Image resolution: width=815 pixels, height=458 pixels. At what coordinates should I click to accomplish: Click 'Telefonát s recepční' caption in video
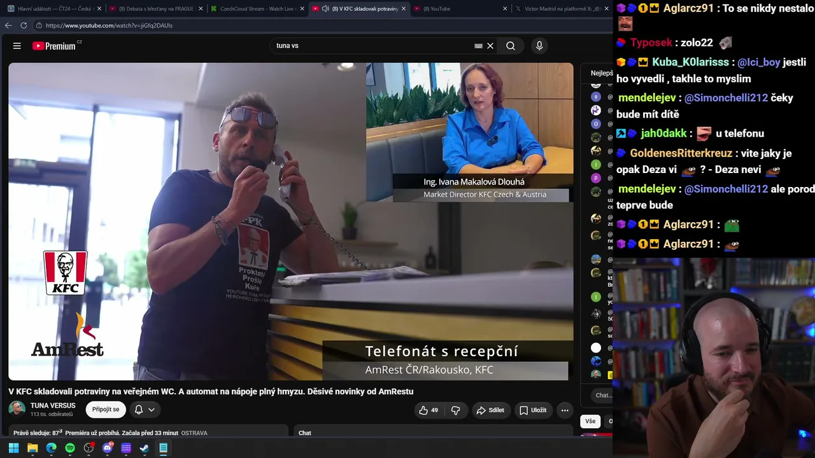[x=441, y=351]
